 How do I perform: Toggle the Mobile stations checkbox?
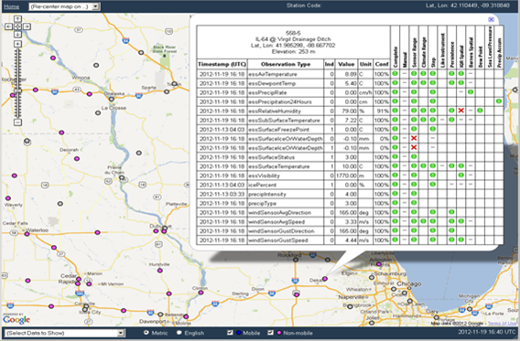coord(230,333)
